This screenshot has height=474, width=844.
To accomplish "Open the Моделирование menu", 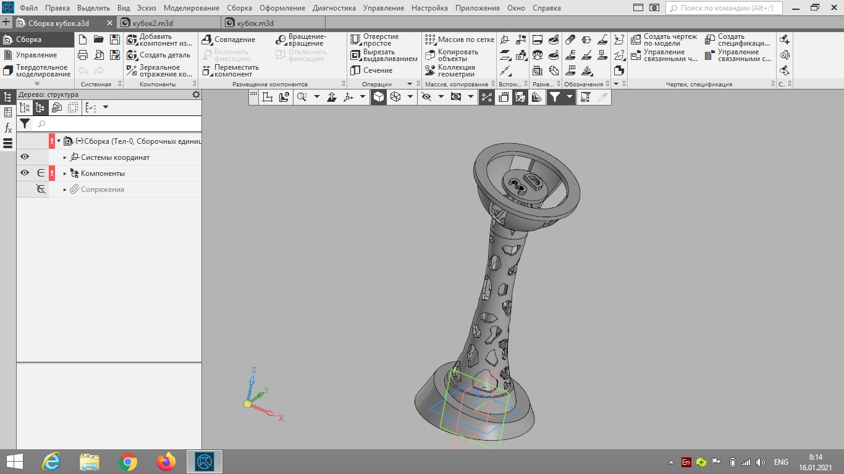I will click(x=190, y=8).
